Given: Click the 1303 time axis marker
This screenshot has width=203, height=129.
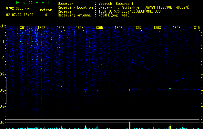Looking at the screenshot, I should [61, 28].
